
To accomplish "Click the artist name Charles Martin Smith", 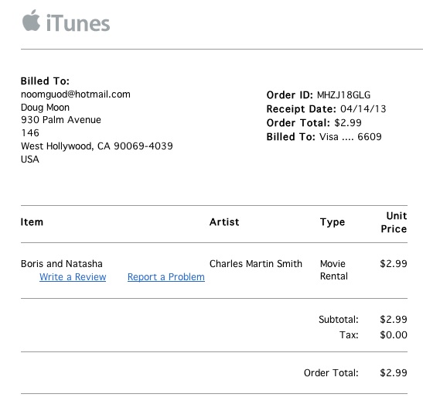I will click(256, 264).
